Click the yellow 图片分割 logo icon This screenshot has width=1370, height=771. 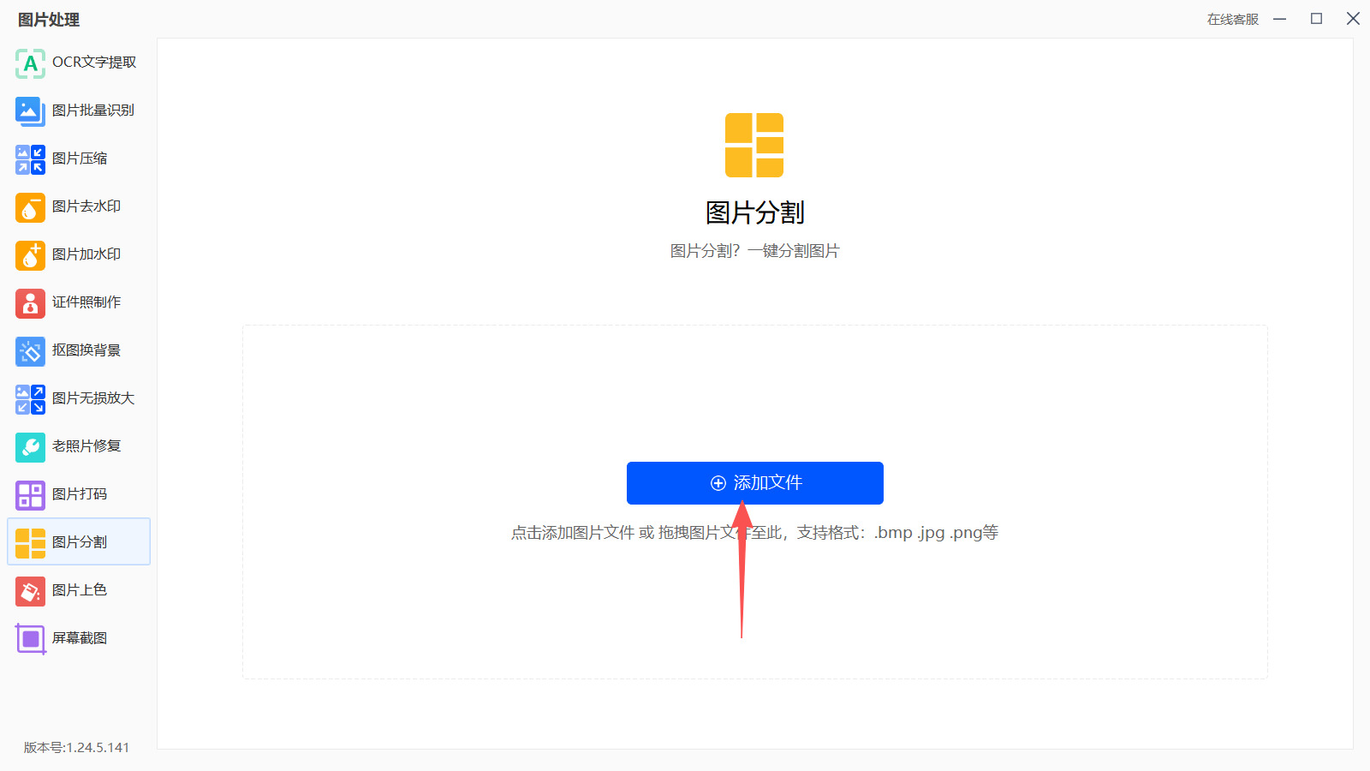[x=754, y=146]
